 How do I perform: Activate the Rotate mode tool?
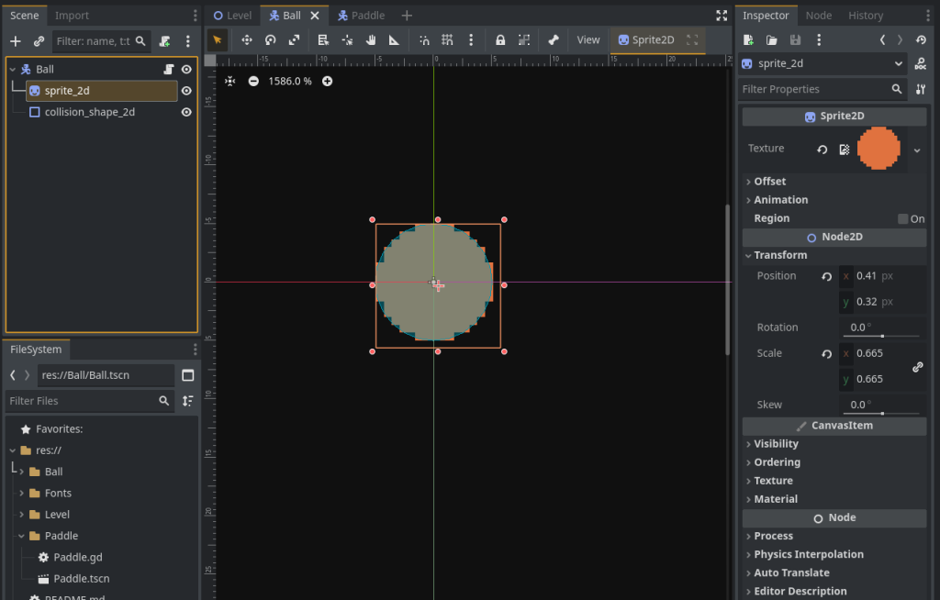[x=270, y=40]
